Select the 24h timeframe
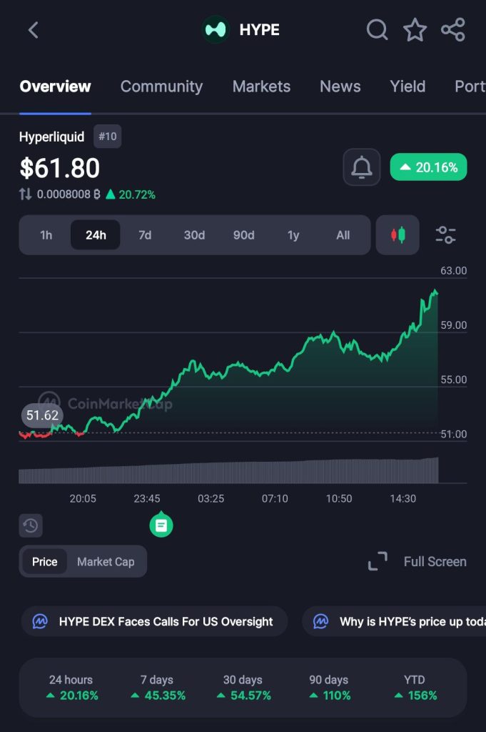 [96, 234]
